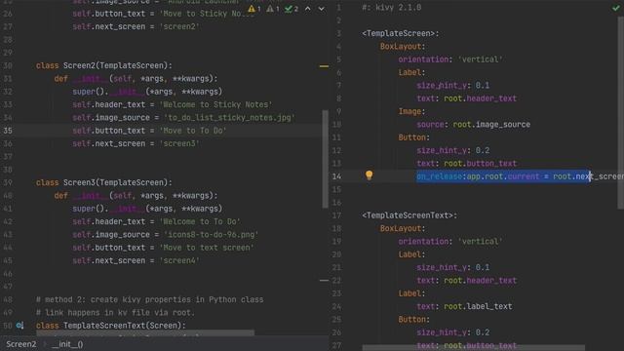
Task: Click '#: kivy 2.1.0' header line
Action: 392,7
